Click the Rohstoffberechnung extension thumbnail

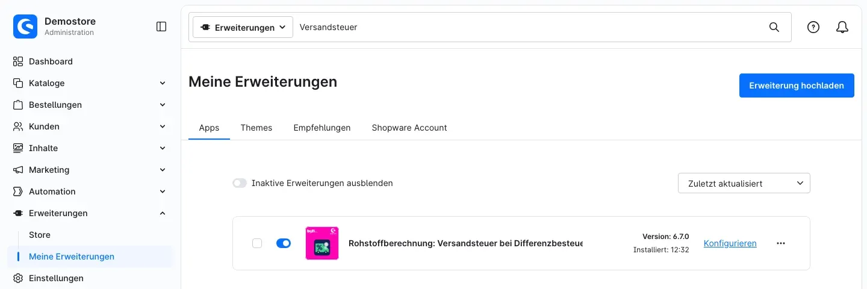point(322,243)
